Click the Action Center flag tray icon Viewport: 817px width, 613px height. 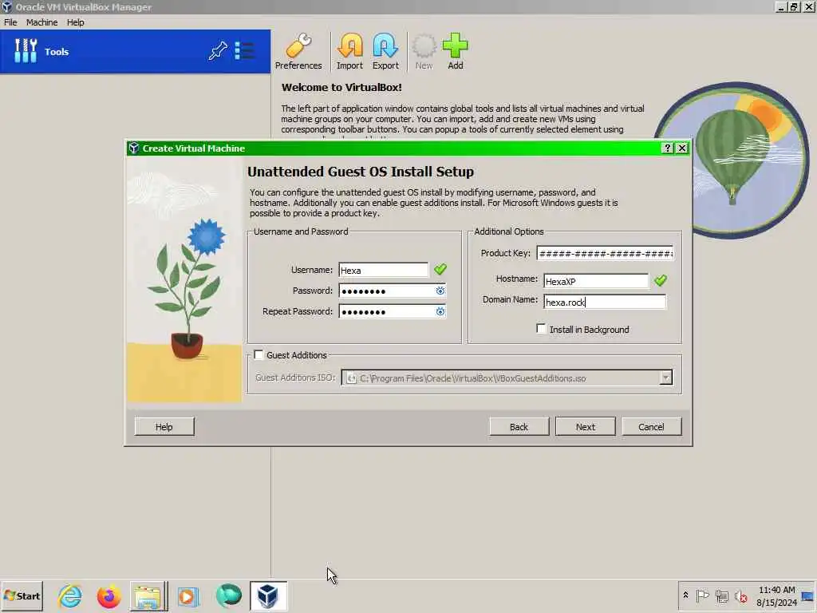point(702,595)
